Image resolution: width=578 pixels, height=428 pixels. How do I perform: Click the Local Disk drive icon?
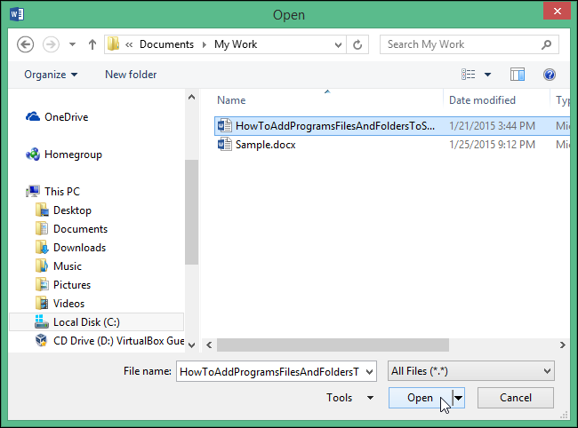tap(42, 321)
